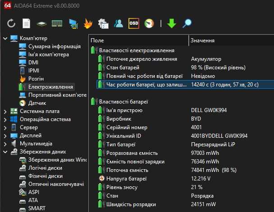This screenshot has width=274, height=212.
Task: Click the Refresh toolbar icon
Action: pyautogui.click(x=11, y=23)
